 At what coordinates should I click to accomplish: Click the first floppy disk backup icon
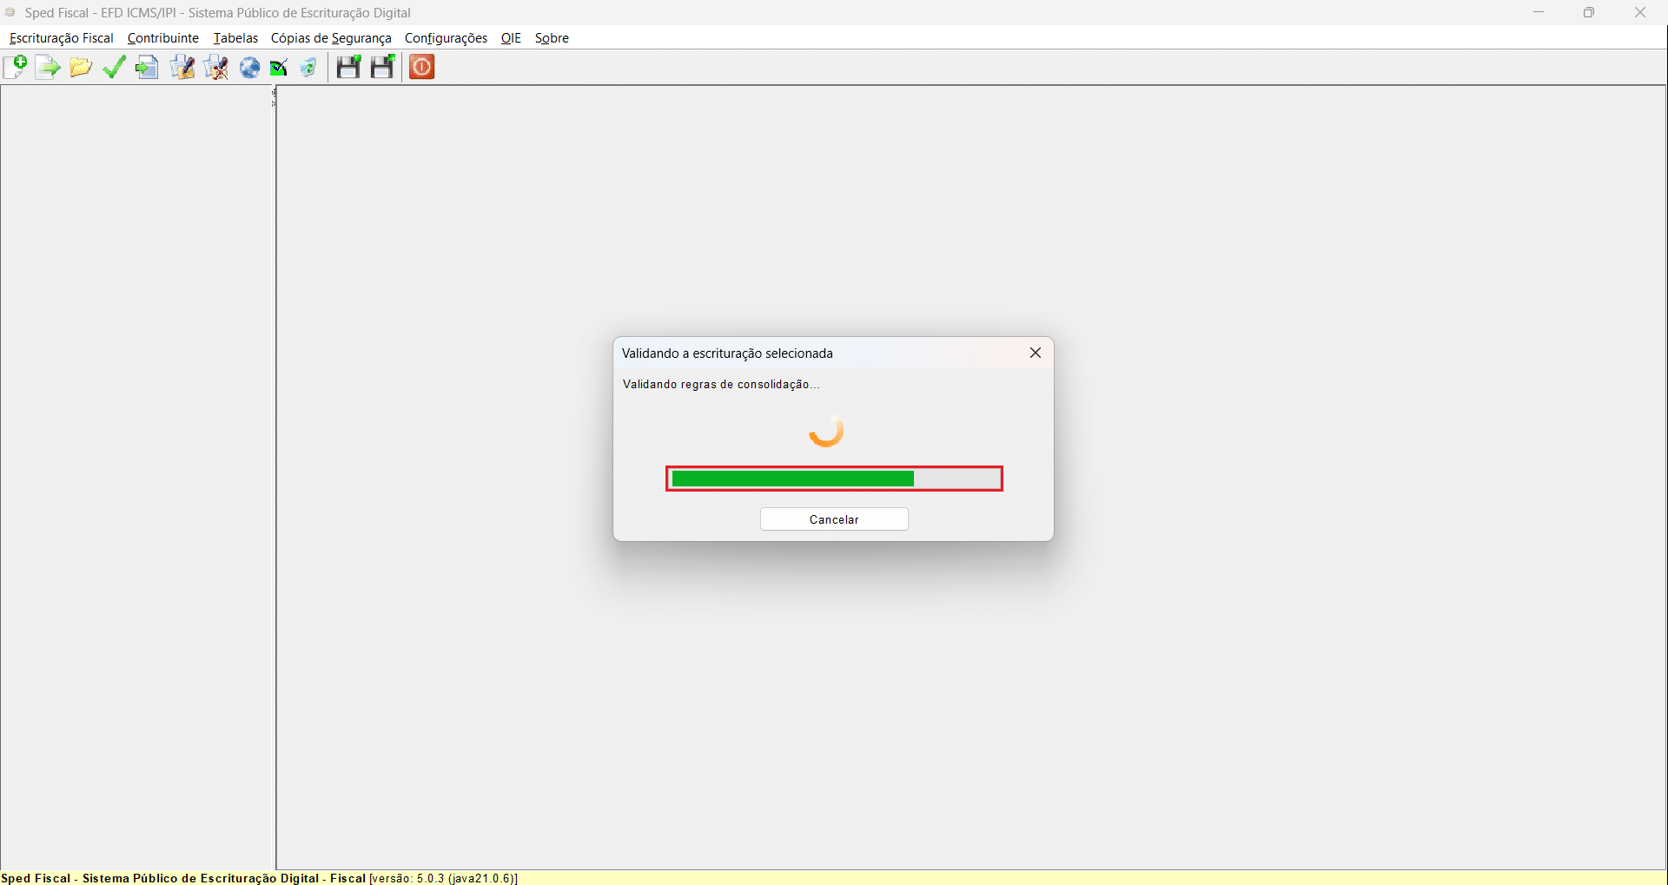click(348, 67)
